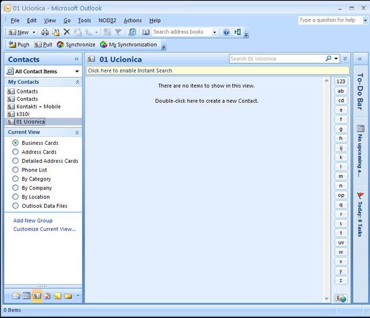This screenshot has width=370, height=318.
Task: Open the Search address books dropdown
Action: pos(214,32)
